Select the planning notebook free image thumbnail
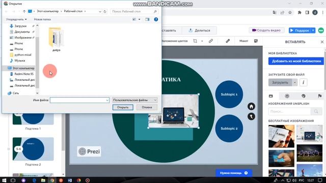326x183 pixels. 281,136
